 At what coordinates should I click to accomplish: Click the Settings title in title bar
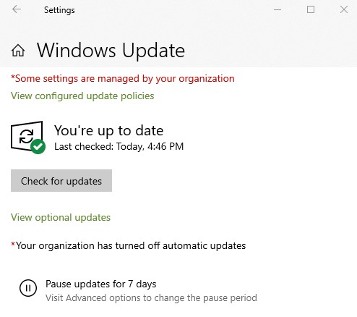pos(59,10)
